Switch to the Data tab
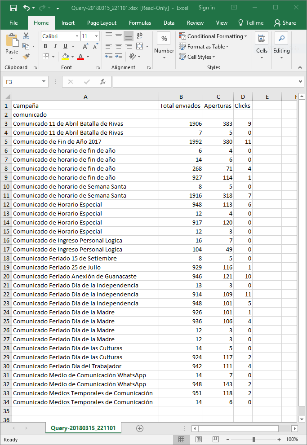The height and width of the screenshot is (445, 307). (x=169, y=23)
